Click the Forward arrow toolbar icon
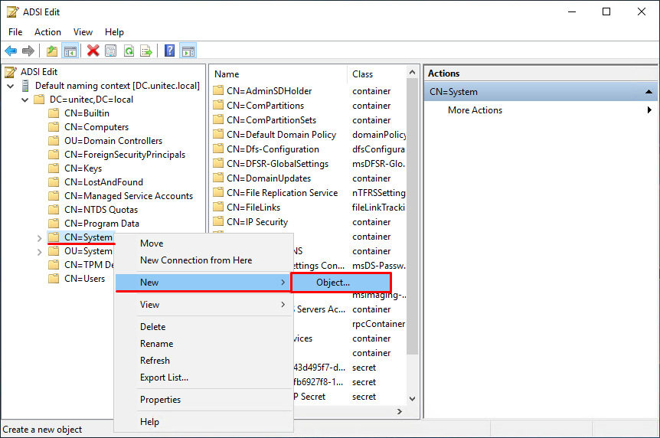Image resolution: width=660 pixels, height=438 pixels. click(x=28, y=51)
